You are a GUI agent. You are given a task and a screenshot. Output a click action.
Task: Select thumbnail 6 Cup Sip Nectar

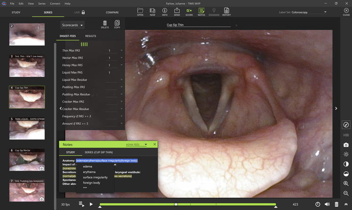coord(27,159)
